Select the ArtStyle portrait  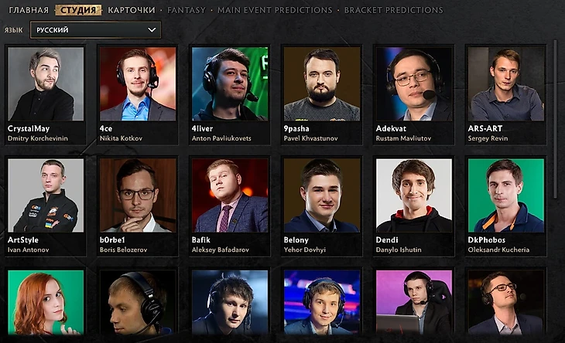(46, 195)
